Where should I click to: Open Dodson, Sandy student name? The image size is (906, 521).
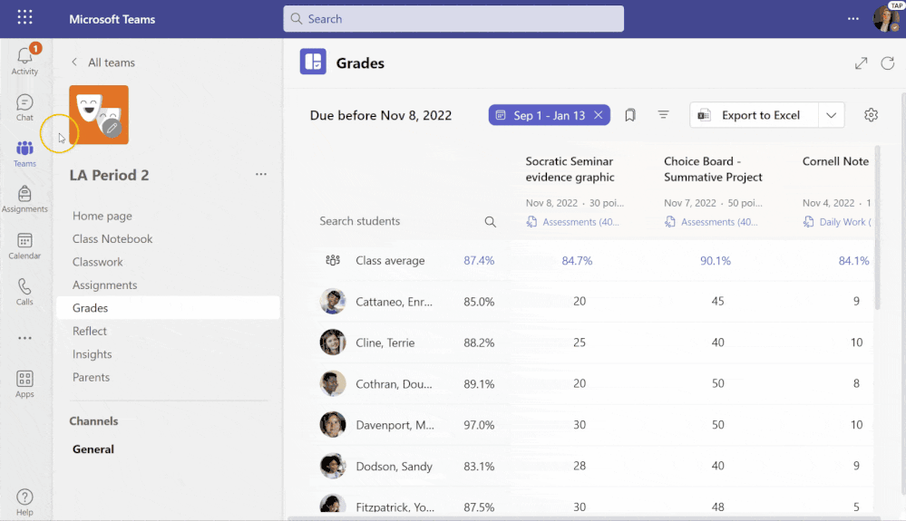coord(395,467)
